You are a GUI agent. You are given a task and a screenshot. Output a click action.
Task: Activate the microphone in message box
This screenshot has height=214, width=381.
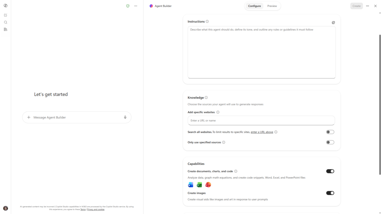(125, 117)
